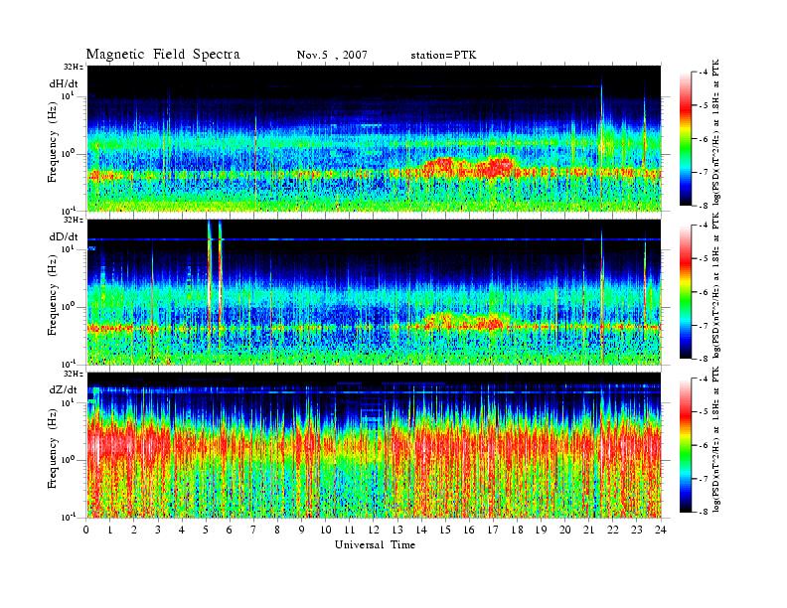Screen dimensions: 787x608
Task: Click hour "6" on the time axis
Action: pos(230,530)
